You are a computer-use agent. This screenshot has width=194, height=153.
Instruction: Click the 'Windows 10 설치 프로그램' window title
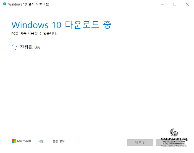tap(28, 4)
